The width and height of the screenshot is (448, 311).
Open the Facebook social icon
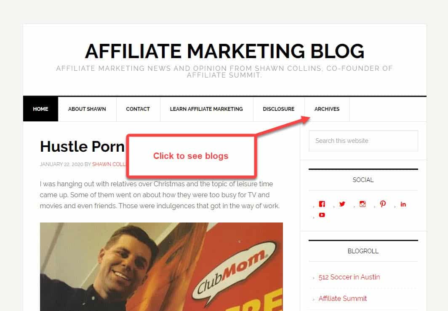pyautogui.click(x=322, y=204)
